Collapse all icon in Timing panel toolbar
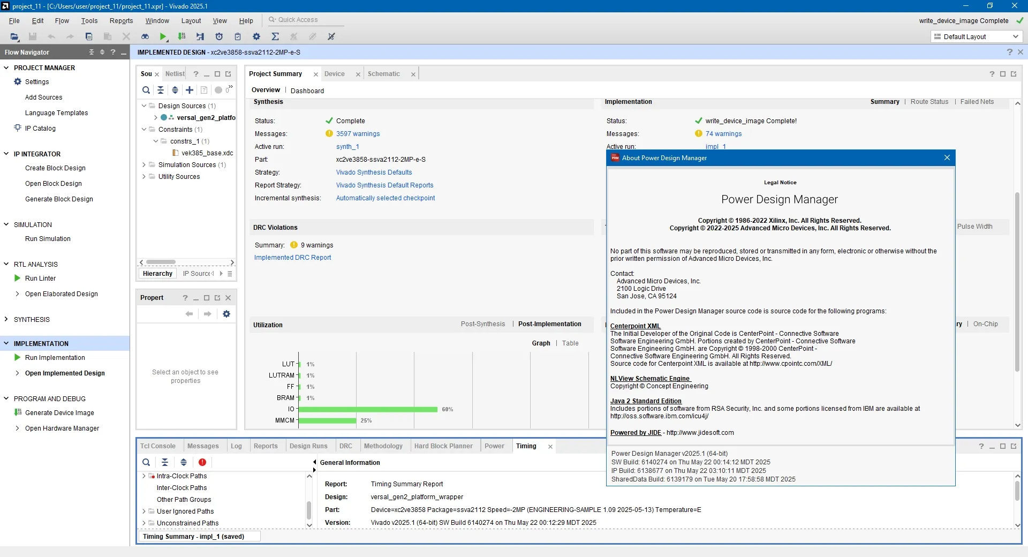Viewport: 1028px width, 557px height. [165, 462]
